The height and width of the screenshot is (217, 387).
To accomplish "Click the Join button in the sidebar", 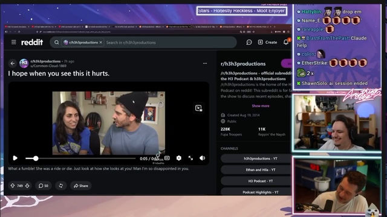I will click(287, 63).
